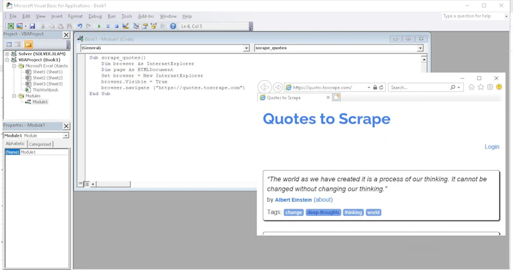Click the Cut scissors toolbar icon
Image resolution: width=513 pixels, height=270 pixels.
click(x=43, y=26)
